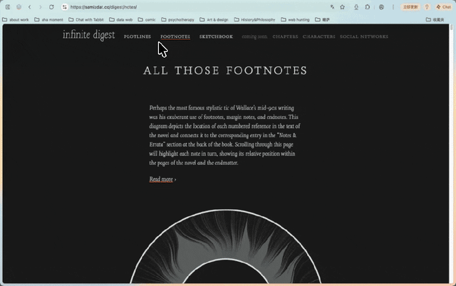Open the 'data web' bookmark folder
This screenshot has width=456, height=286.
(x=121, y=20)
